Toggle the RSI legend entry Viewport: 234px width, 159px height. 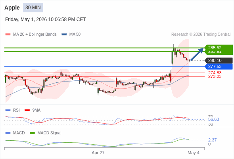[13, 110]
